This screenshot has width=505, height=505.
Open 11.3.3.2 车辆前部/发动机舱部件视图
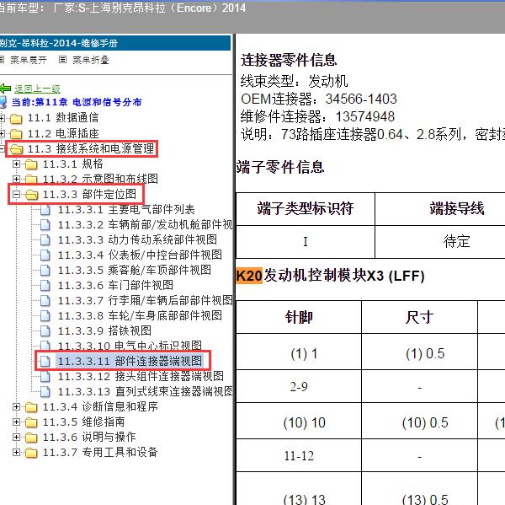click(x=145, y=225)
